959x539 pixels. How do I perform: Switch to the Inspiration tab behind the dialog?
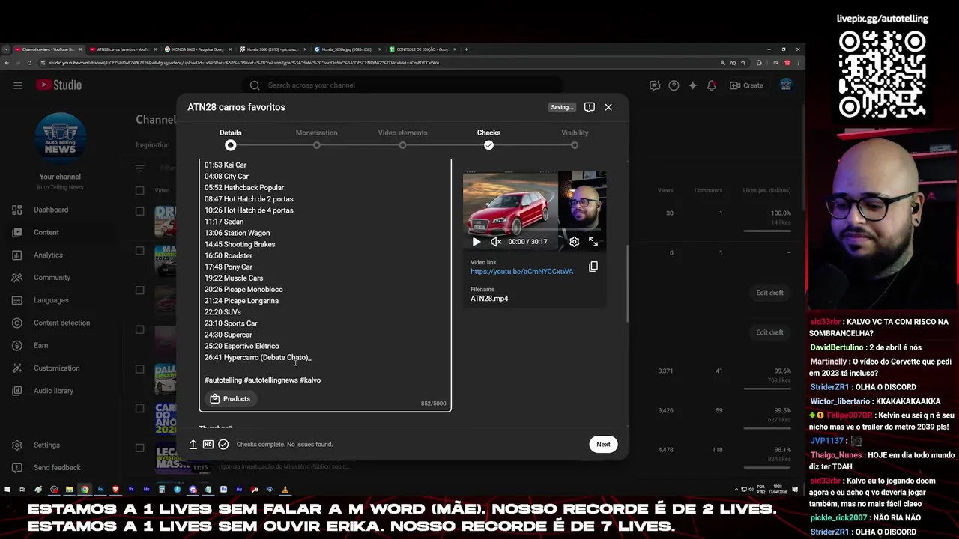[152, 145]
